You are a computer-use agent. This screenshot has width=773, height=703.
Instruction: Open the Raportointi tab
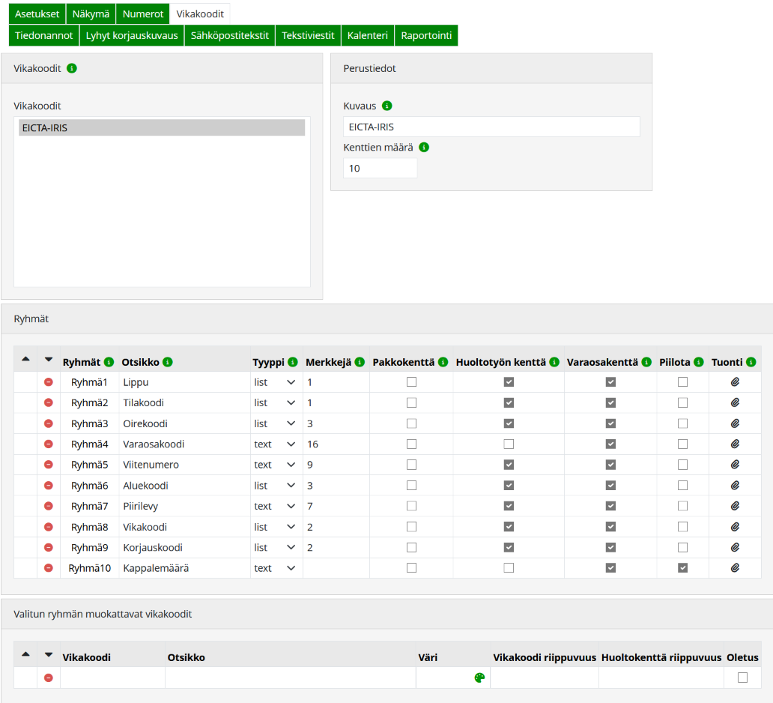[x=426, y=35]
